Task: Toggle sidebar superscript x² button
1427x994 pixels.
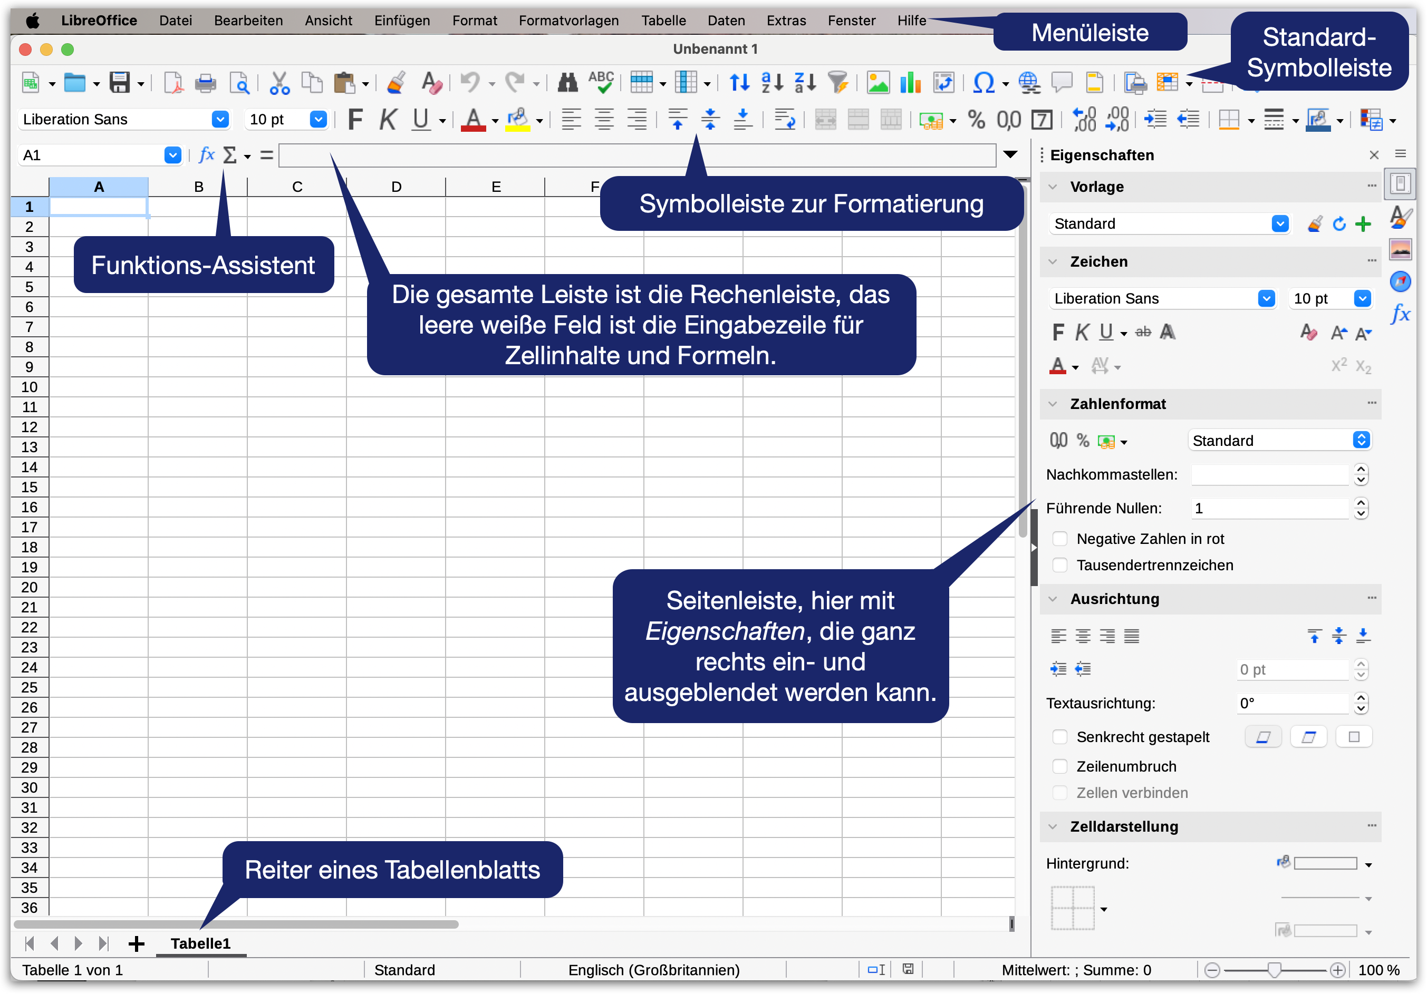Action: click(x=1339, y=365)
